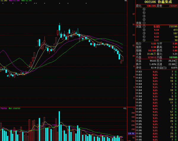Select the MA label at the chart's top-right
The height and width of the screenshot is (141, 178).
[125, 1]
